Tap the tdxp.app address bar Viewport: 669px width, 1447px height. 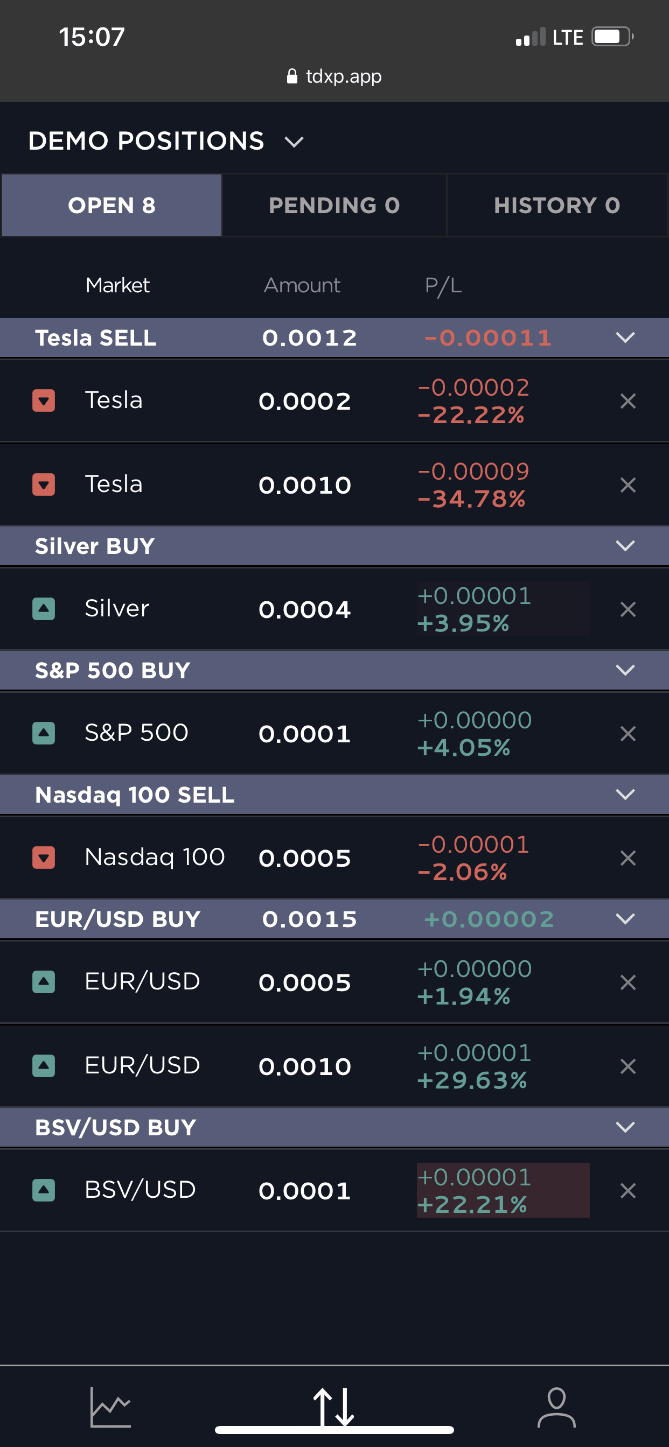pyautogui.click(x=334, y=76)
